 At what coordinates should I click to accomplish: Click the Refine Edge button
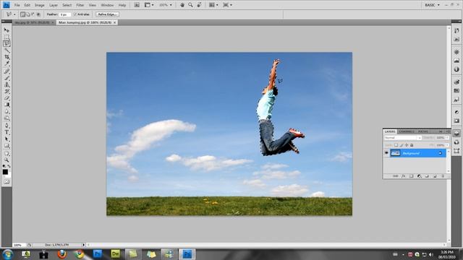coord(108,14)
